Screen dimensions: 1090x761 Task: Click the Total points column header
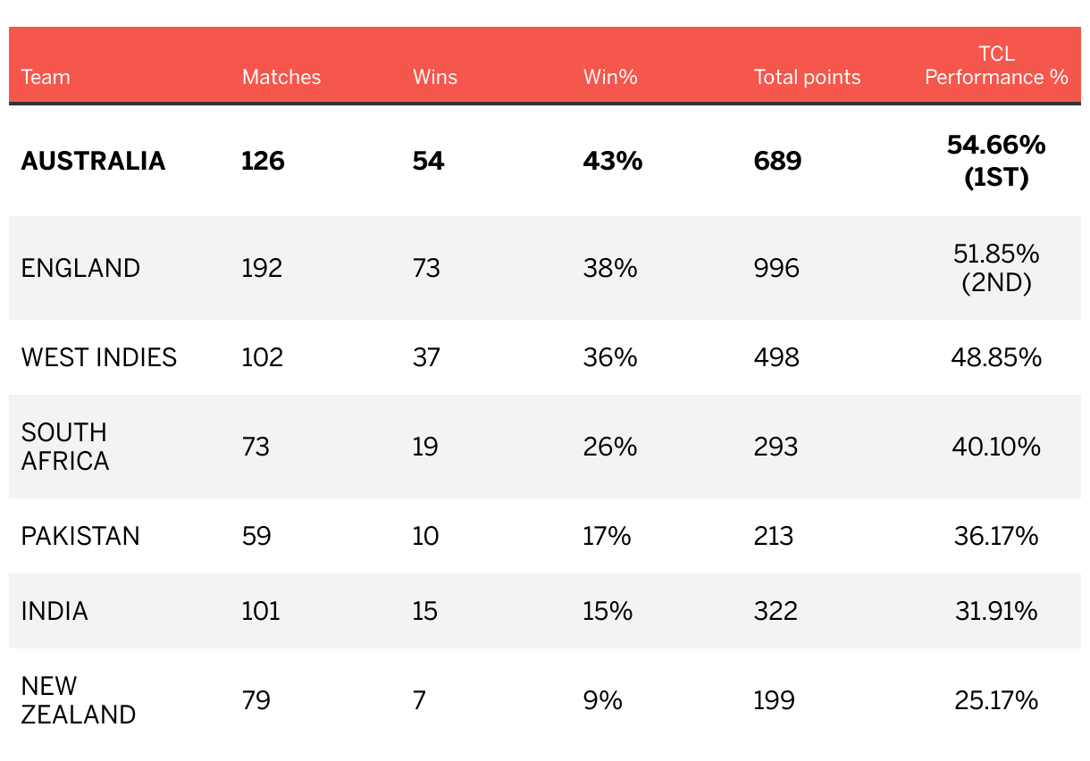[807, 77]
